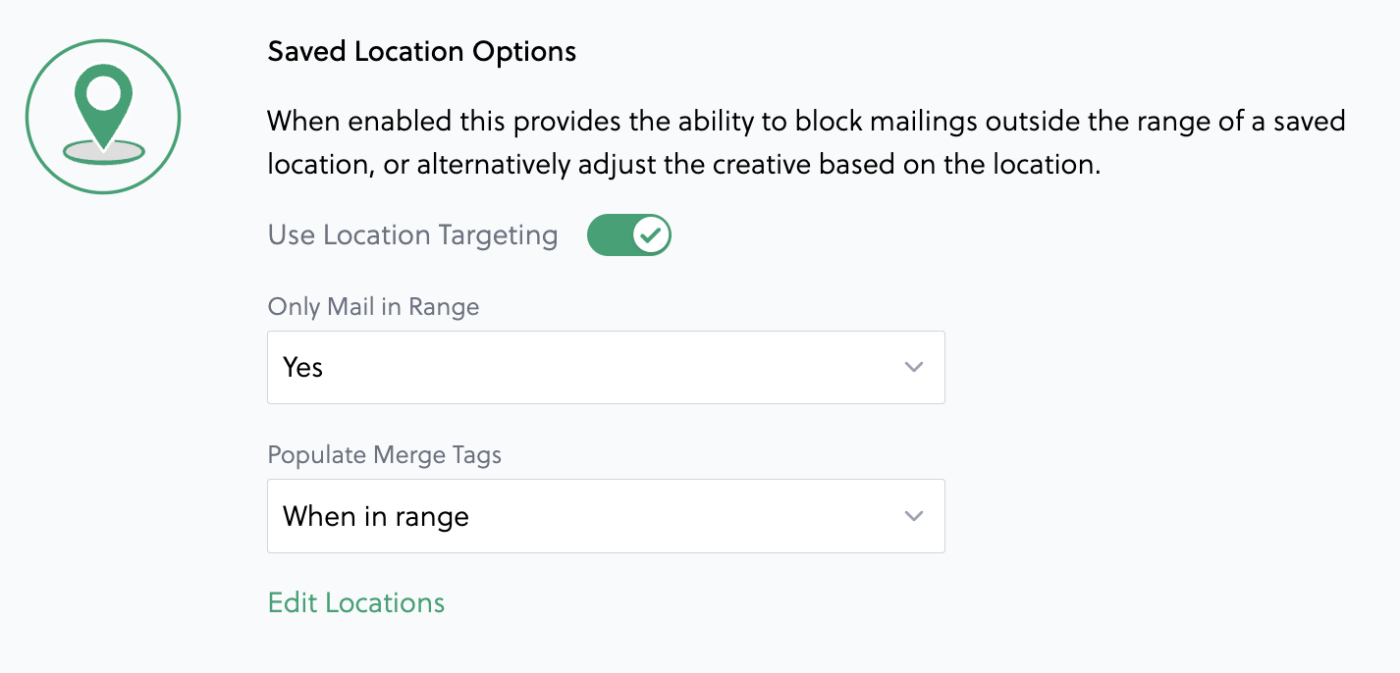Disable the Use Location Targeting switch

click(628, 235)
